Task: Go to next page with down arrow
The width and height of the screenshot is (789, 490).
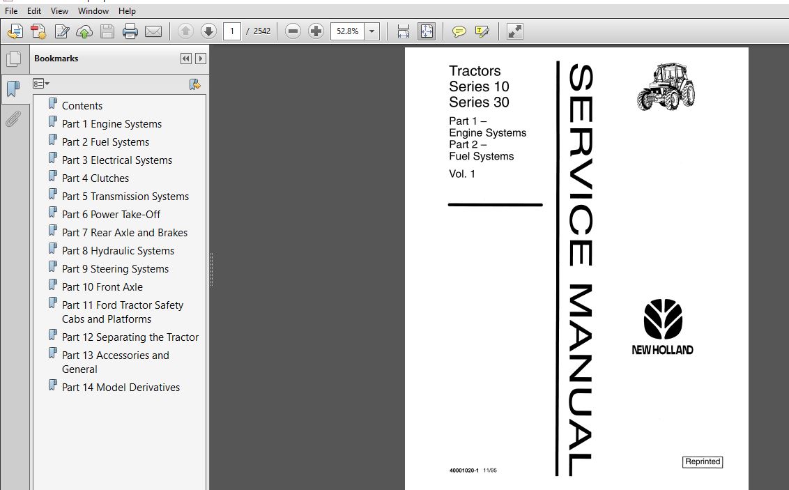Action: 208,31
